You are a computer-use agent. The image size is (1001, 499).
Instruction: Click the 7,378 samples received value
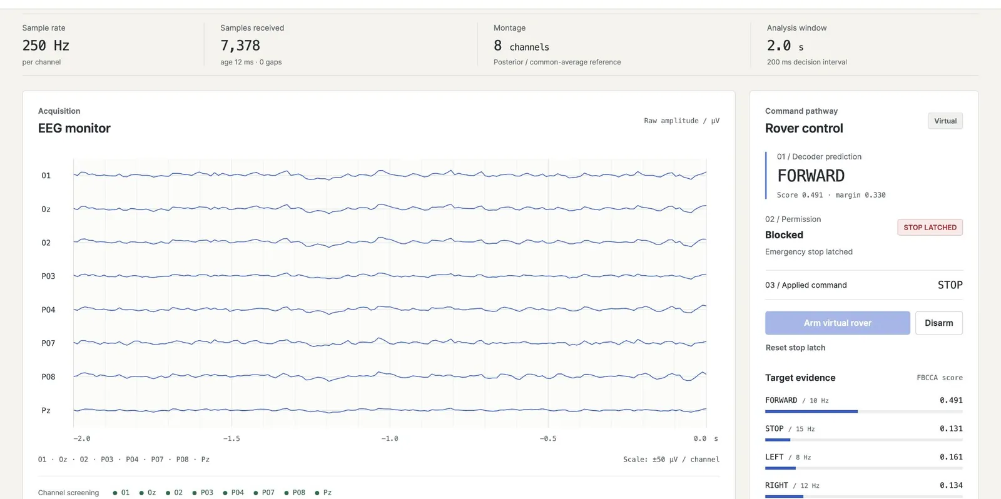(240, 46)
